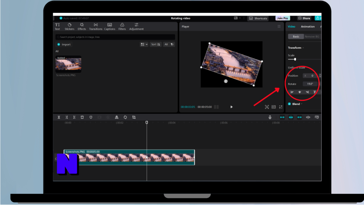Click the grid icon beside the duration timecode
Screen dimensions: 364x205
[x=216, y=107]
